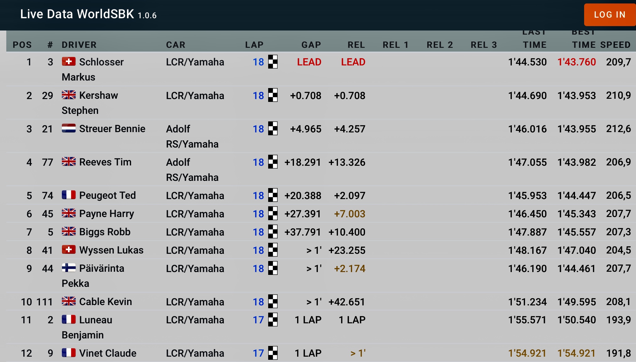Click the DRIVER column header
Viewport: 636px width, 362px height.
pos(79,45)
